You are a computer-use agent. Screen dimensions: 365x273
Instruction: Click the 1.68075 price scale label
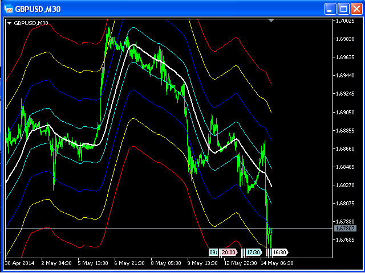point(344,204)
